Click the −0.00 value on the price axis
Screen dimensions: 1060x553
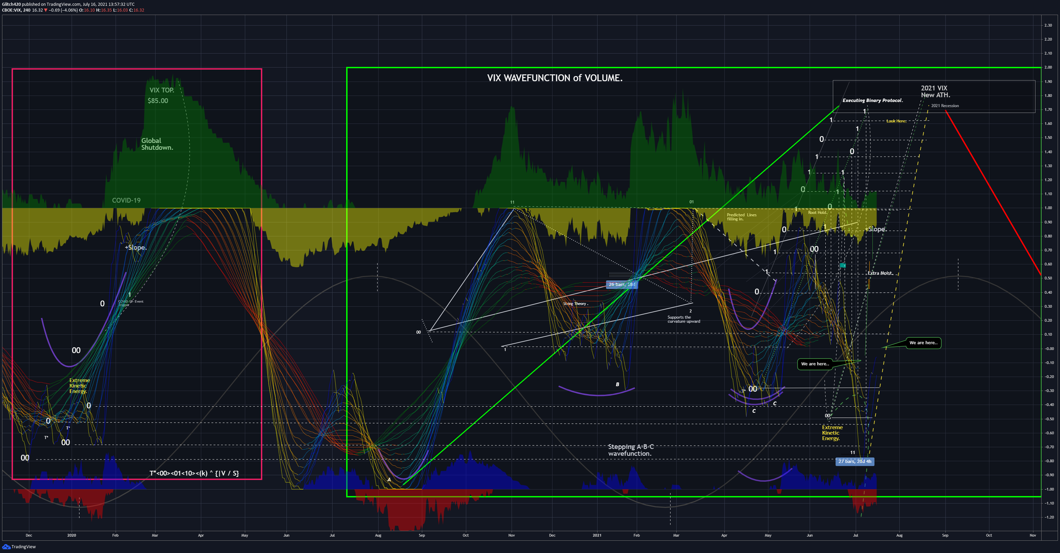(1049, 349)
